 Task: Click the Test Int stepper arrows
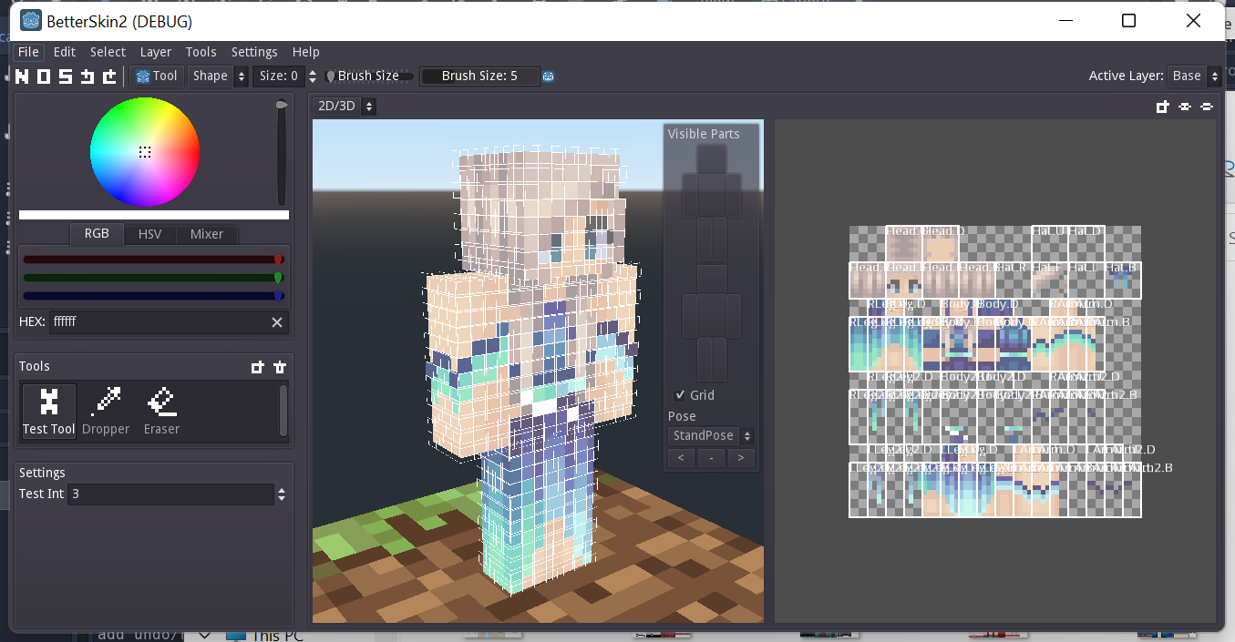point(282,494)
